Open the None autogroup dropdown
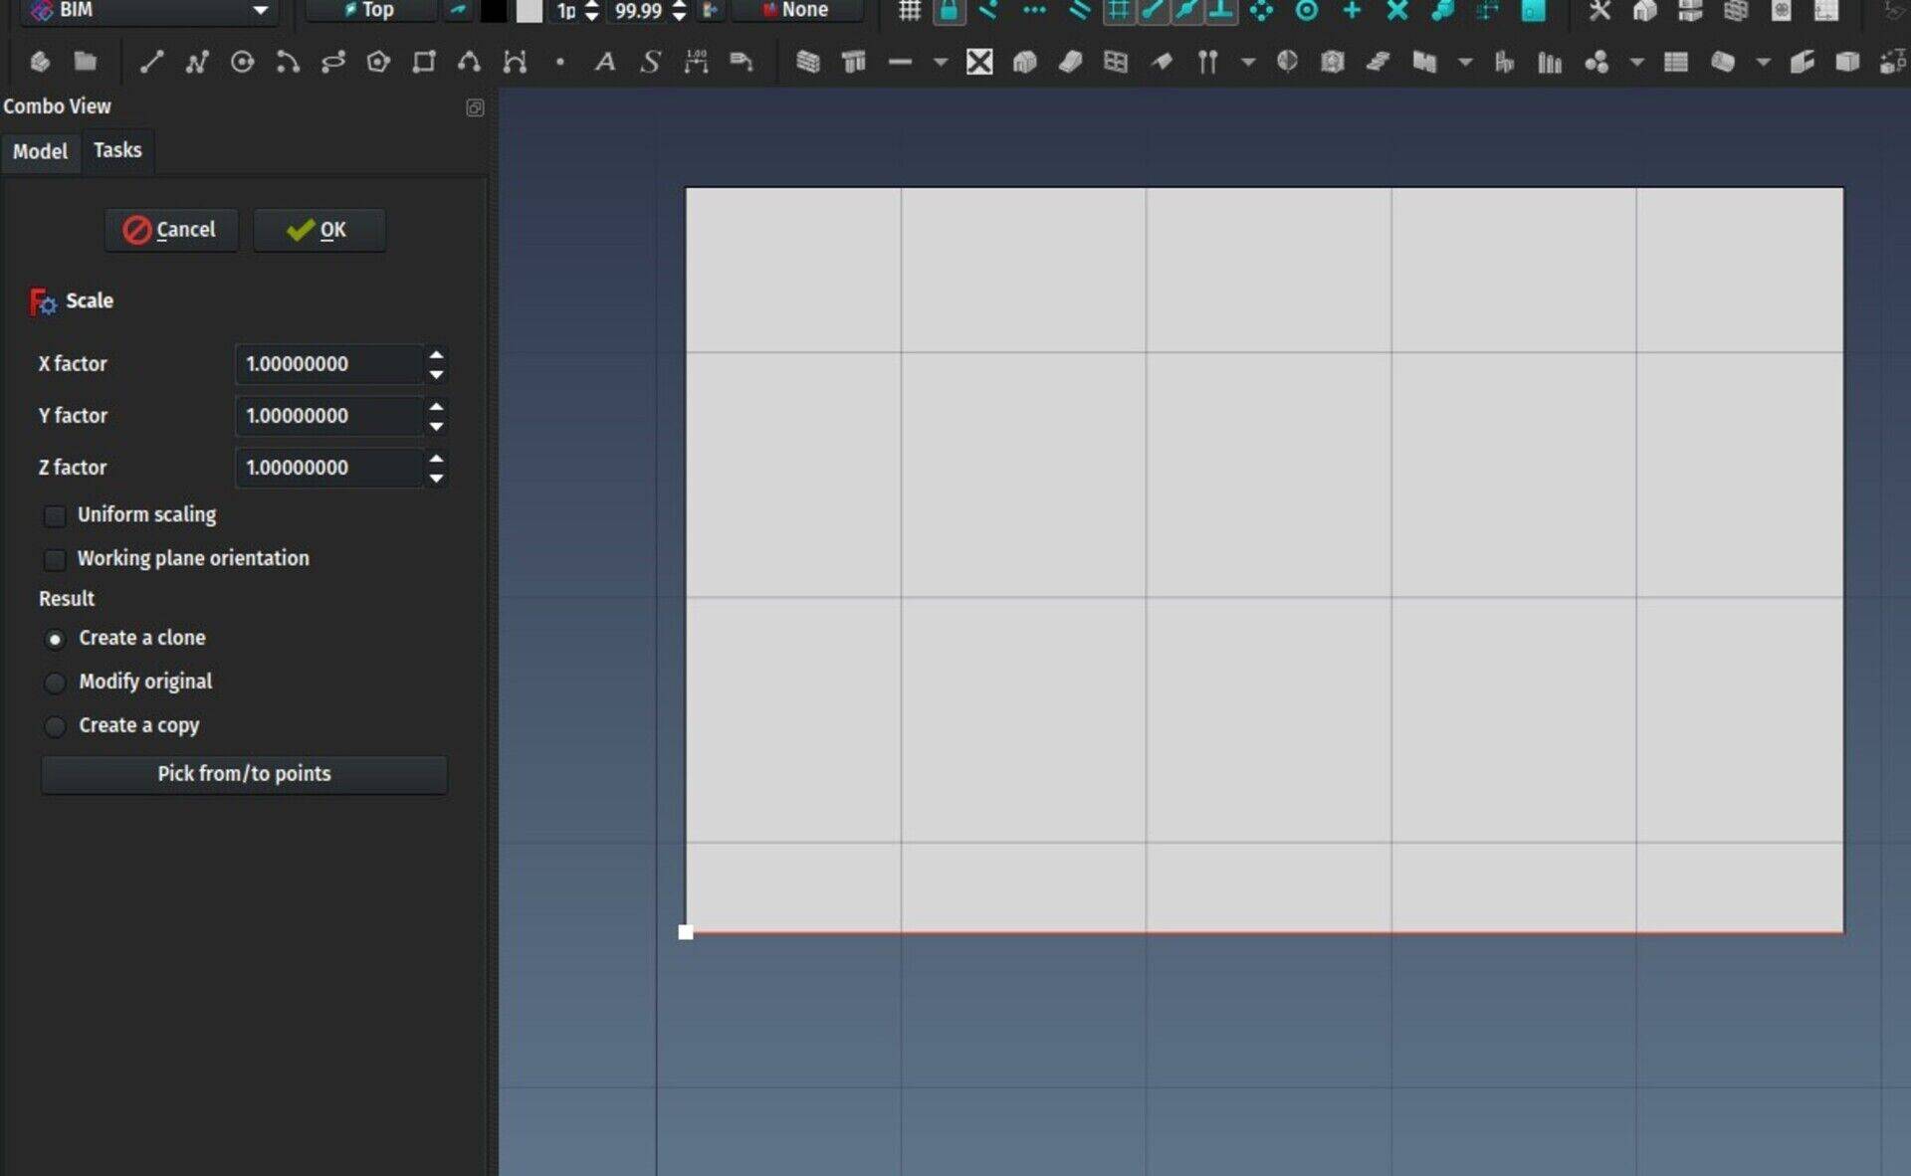 pyautogui.click(x=796, y=11)
